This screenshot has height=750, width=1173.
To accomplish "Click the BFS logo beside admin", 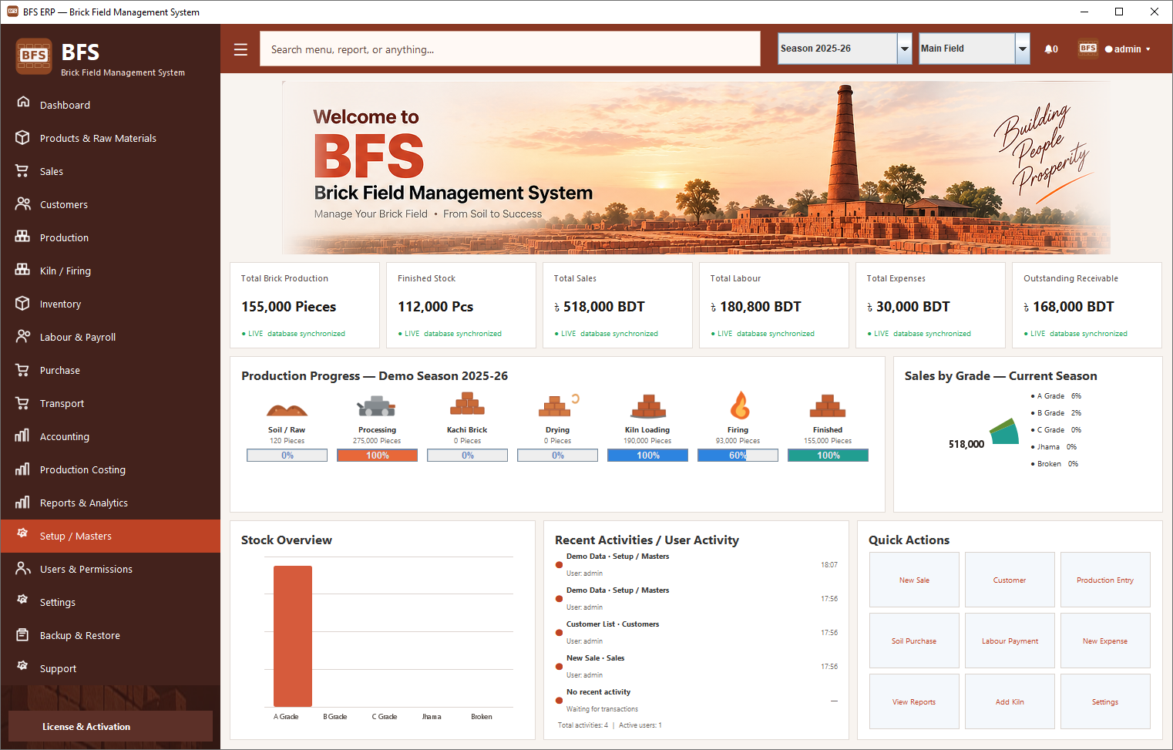I will (x=1088, y=49).
